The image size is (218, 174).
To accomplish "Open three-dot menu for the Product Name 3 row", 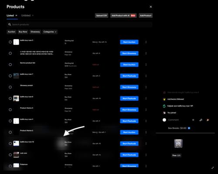I will pyautogui.click(x=146, y=109).
